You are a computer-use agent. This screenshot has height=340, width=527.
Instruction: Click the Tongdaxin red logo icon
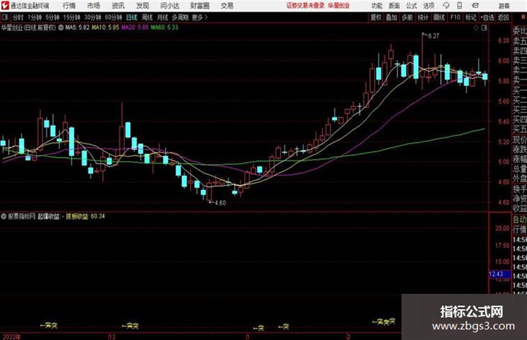(x=4, y=6)
